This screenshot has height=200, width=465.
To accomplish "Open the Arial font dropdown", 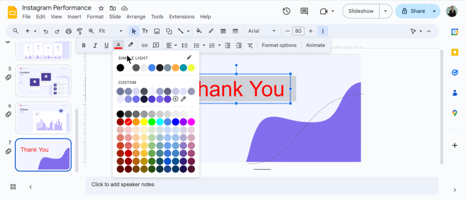I will (x=262, y=31).
